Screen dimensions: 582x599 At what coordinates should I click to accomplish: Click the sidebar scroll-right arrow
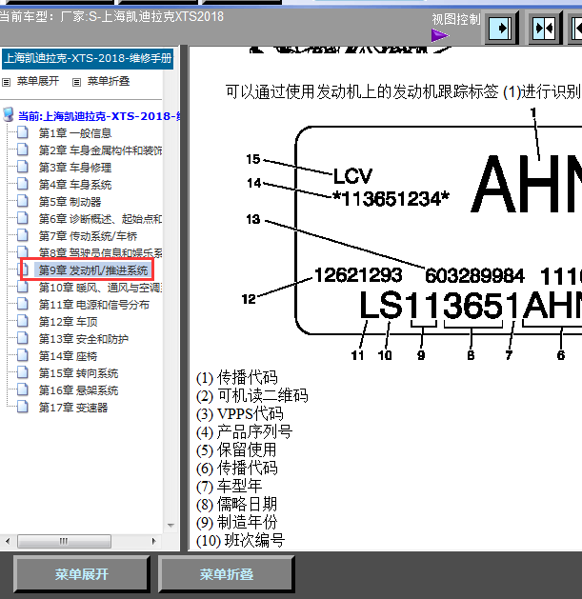click(153, 541)
